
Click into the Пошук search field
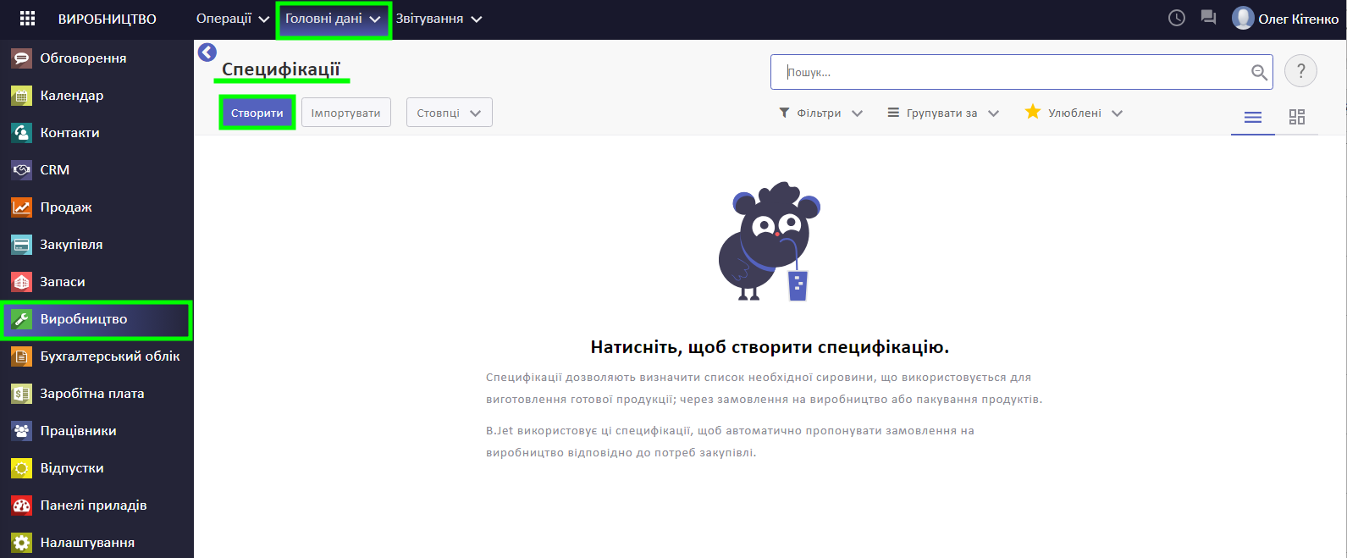tap(1012, 73)
